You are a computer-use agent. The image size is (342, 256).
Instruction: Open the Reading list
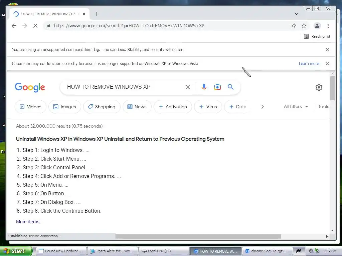[317, 36]
